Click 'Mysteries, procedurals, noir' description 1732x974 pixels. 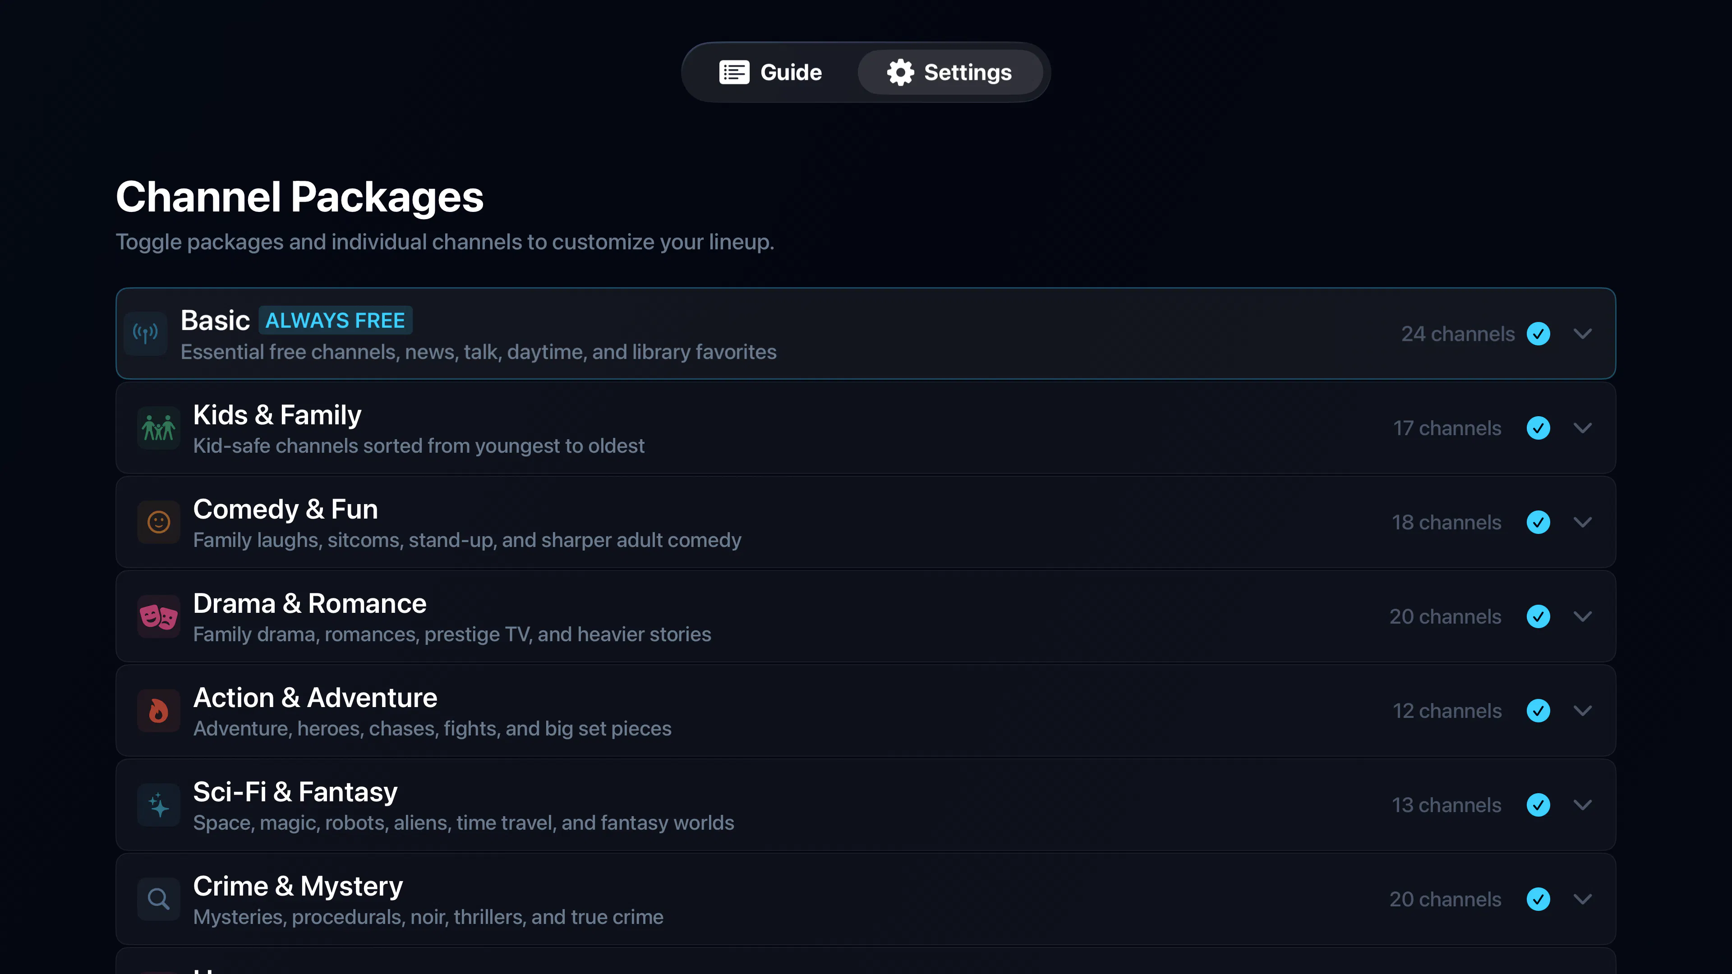click(x=428, y=917)
